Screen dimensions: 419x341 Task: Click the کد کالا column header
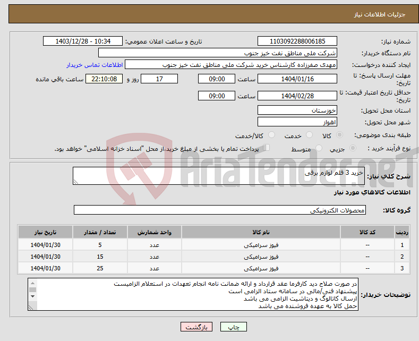click(x=367, y=232)
